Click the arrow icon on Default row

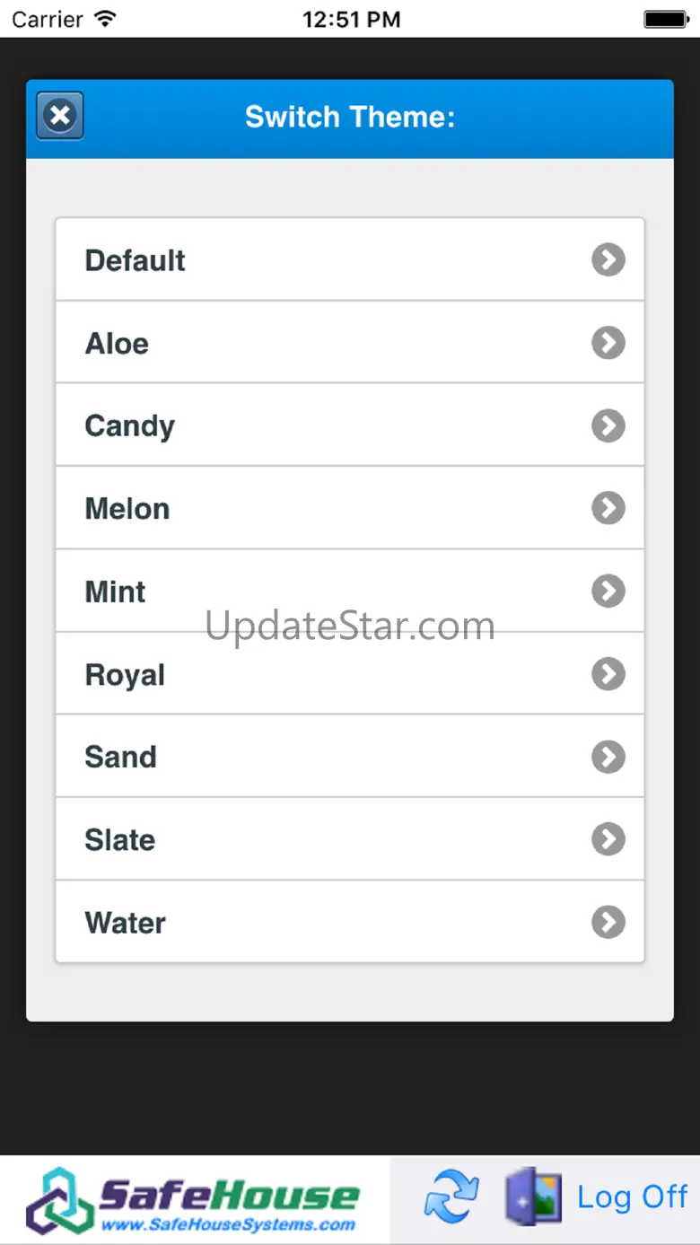coord(608,260)
